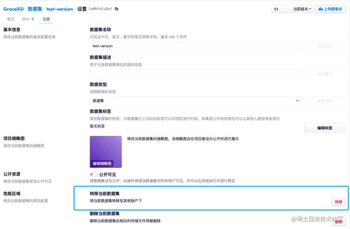
Task: Switch to the 概览 tab
Action: coord(10,19)
